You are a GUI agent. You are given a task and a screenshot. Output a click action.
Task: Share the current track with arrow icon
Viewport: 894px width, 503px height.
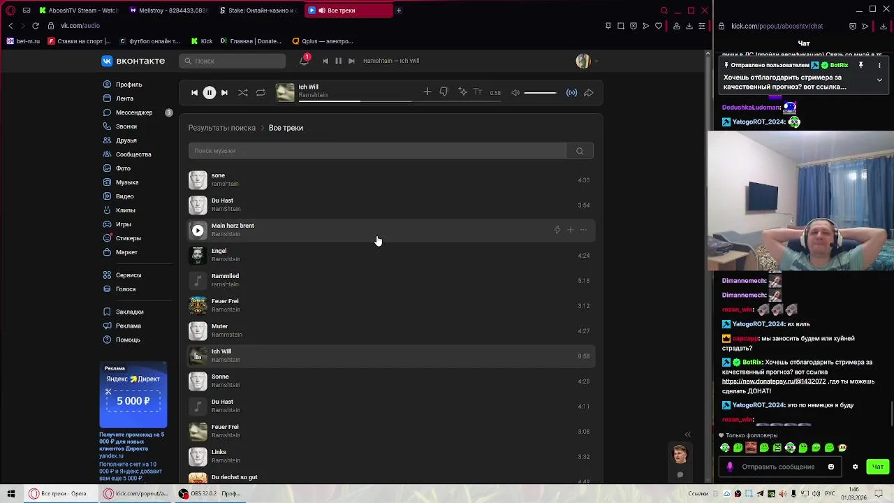[x=589, y=92]
